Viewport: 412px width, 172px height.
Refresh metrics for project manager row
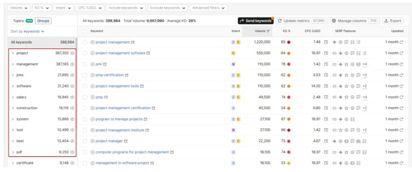401,141
